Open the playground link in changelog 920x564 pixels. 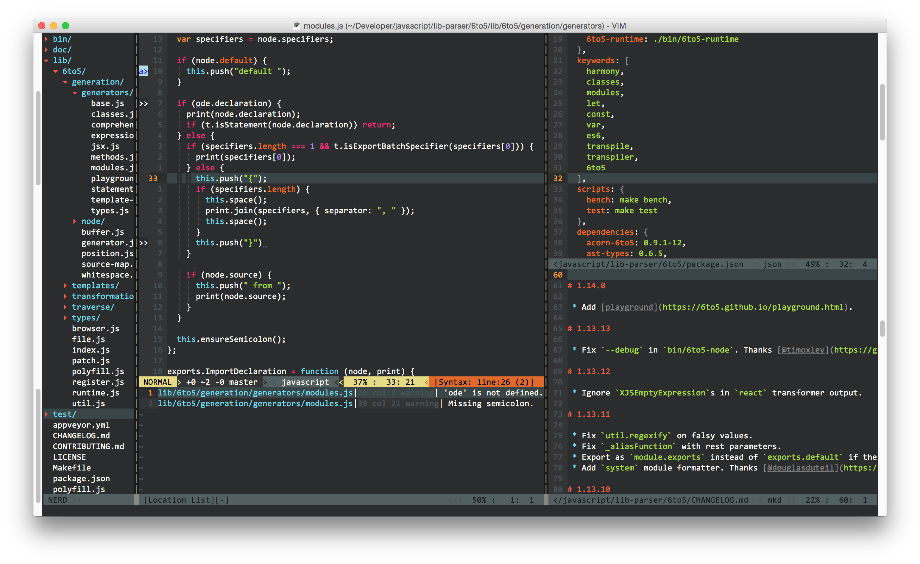pos(629,307)
